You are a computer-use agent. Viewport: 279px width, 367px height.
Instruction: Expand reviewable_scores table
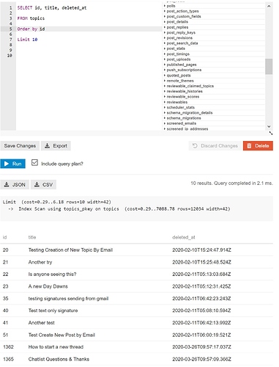182,97
